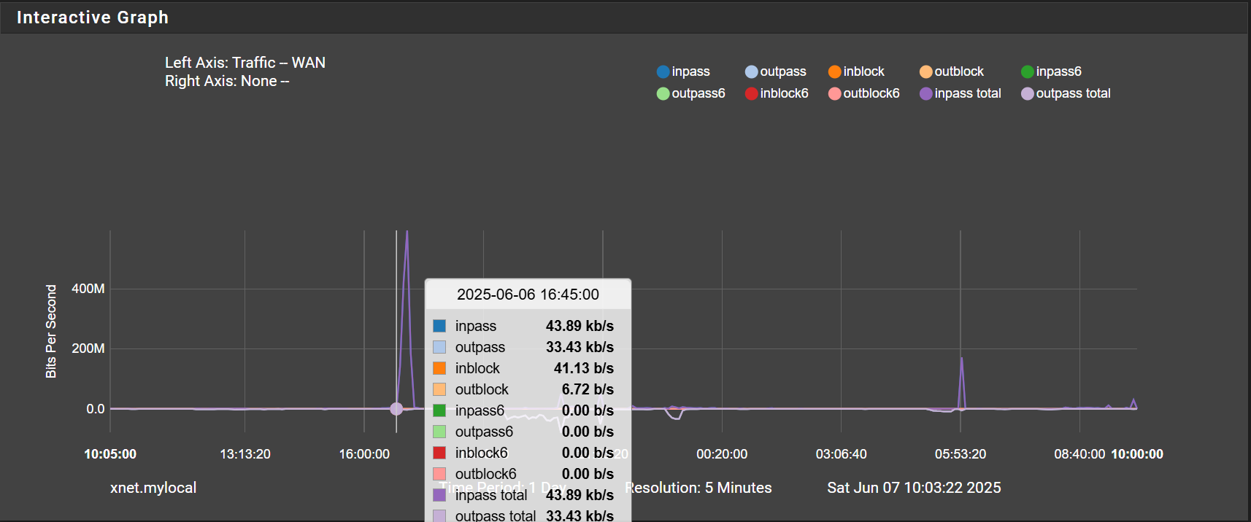Toggle the inpass series in the legend
This screenshot has height=522, width=1251.
(683, 71)
